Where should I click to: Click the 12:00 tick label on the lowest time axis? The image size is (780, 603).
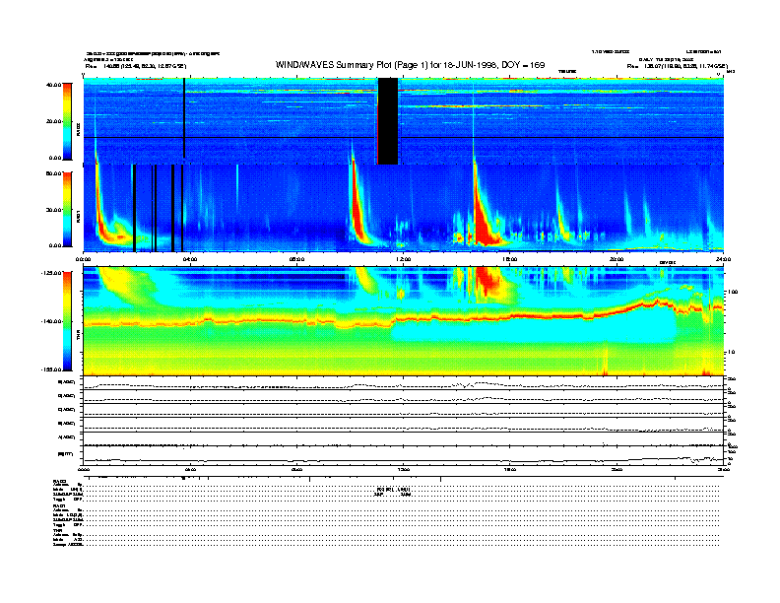(x=404, y=469)
